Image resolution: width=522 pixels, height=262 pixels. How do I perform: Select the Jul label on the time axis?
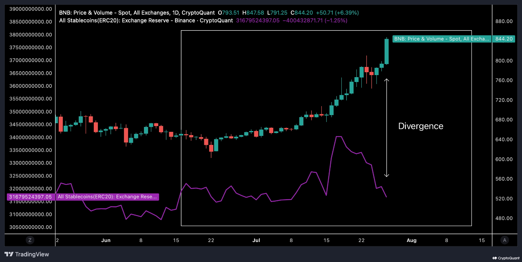(256, 240)
